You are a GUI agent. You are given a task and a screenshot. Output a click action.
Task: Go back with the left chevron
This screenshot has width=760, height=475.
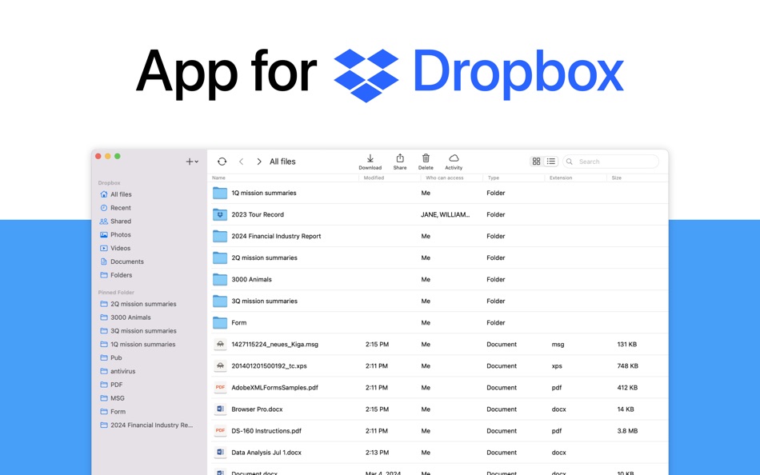pyautogui.click(x=241, y=162)
